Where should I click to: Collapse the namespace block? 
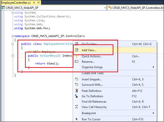click(13, 36)
